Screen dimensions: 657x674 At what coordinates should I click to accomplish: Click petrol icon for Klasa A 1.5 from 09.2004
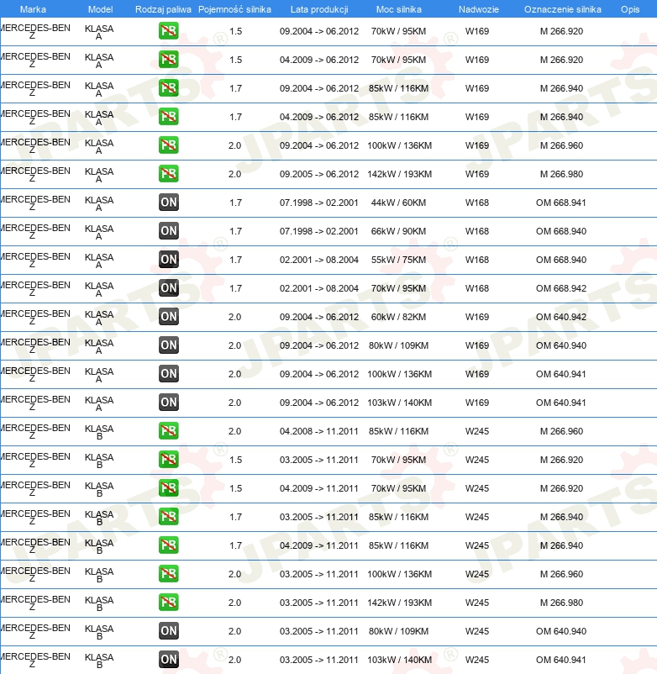pos(168,31)
